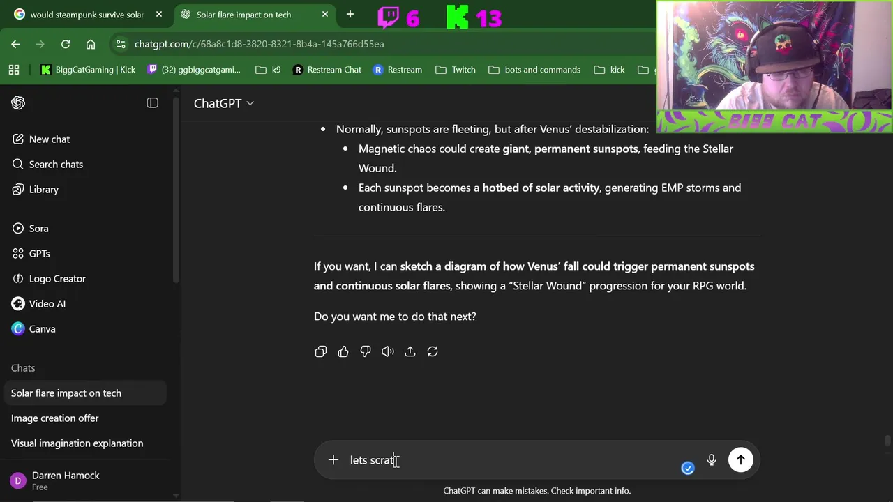This screenshot has width=893, height=502.
Task: Click the plus attach icon in message box
Action: (x=333, y=460)
